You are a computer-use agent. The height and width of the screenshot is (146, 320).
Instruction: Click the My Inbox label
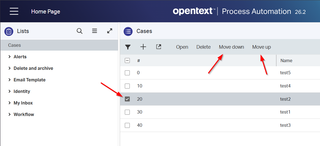(23, 103)
